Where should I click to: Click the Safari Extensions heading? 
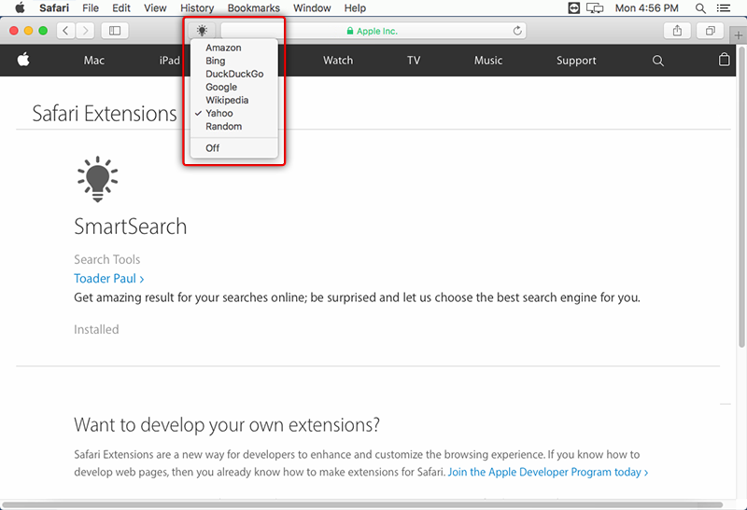[105, 114]
